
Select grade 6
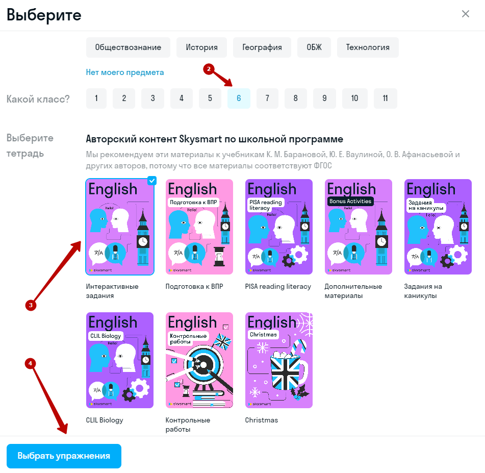(239, 98)
